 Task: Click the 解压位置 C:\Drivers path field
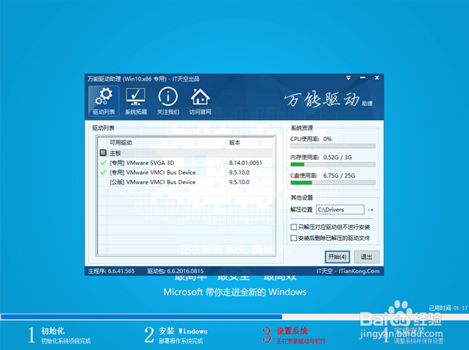340,210
